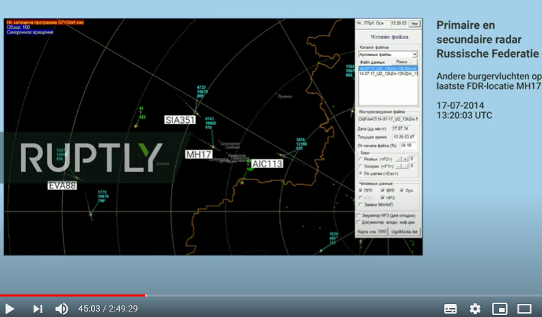Screen dimensions: 542x317
Task: Click the Ускорен. tempo value field
Action: click(413, 166)
